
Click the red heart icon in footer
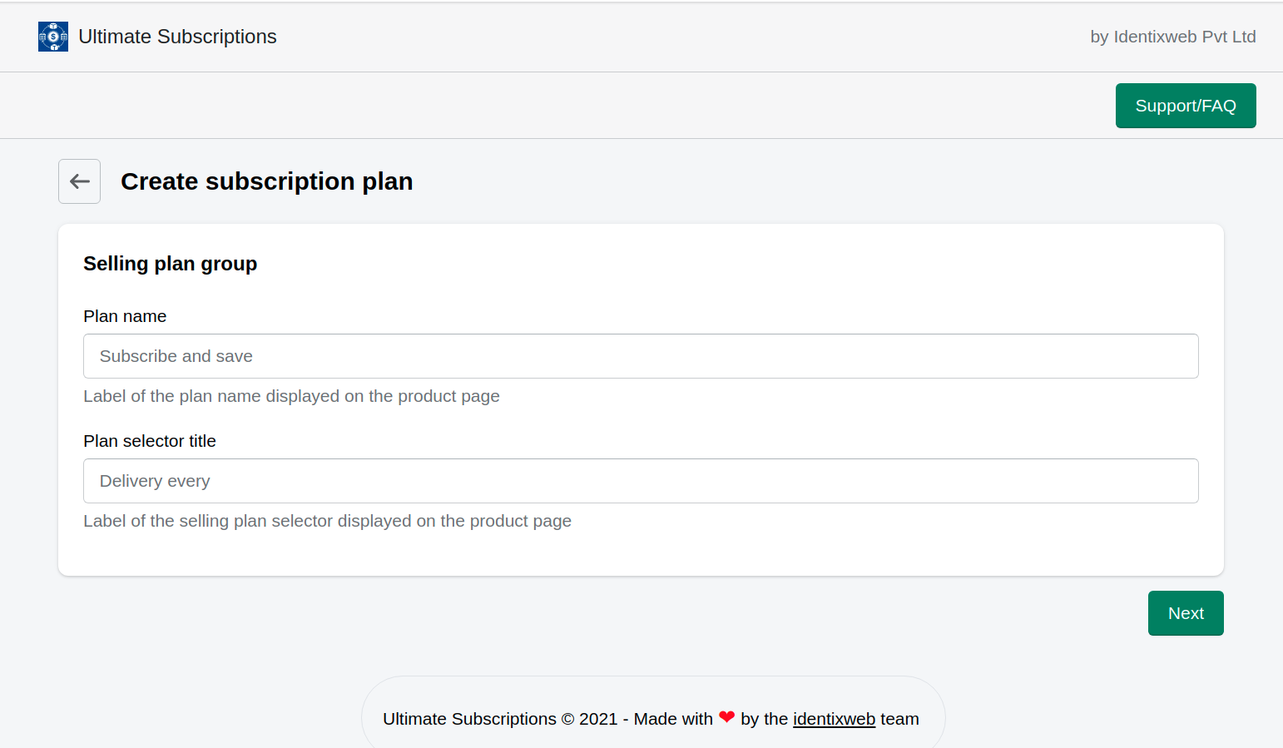726,717
